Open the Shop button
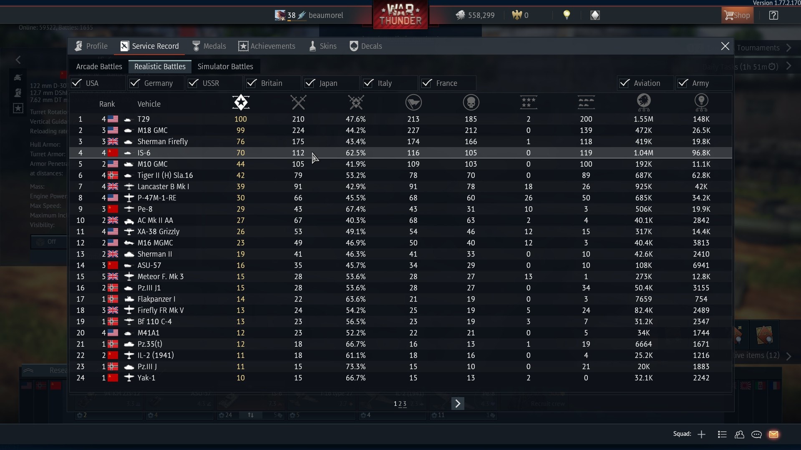The width and height of the screenshot is (801, 450). [737, 15]
